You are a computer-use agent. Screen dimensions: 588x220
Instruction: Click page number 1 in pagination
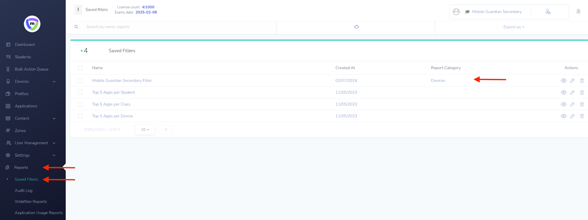click(166, 130)
